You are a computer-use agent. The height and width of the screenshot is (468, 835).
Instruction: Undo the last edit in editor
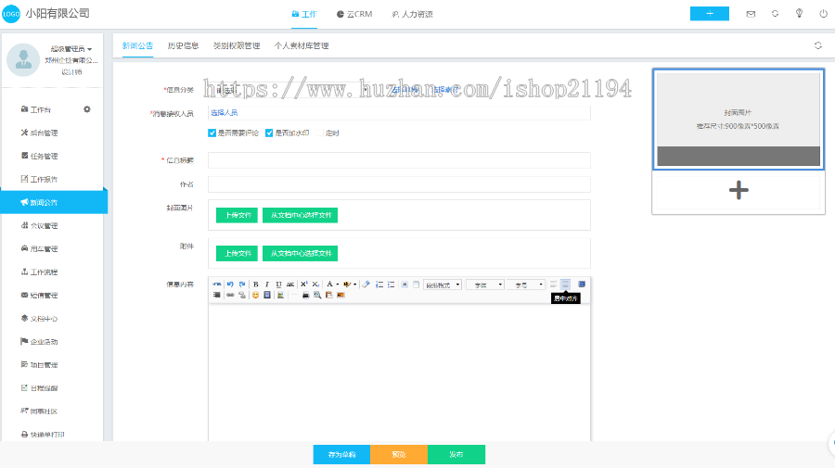[x=230, y=284]
